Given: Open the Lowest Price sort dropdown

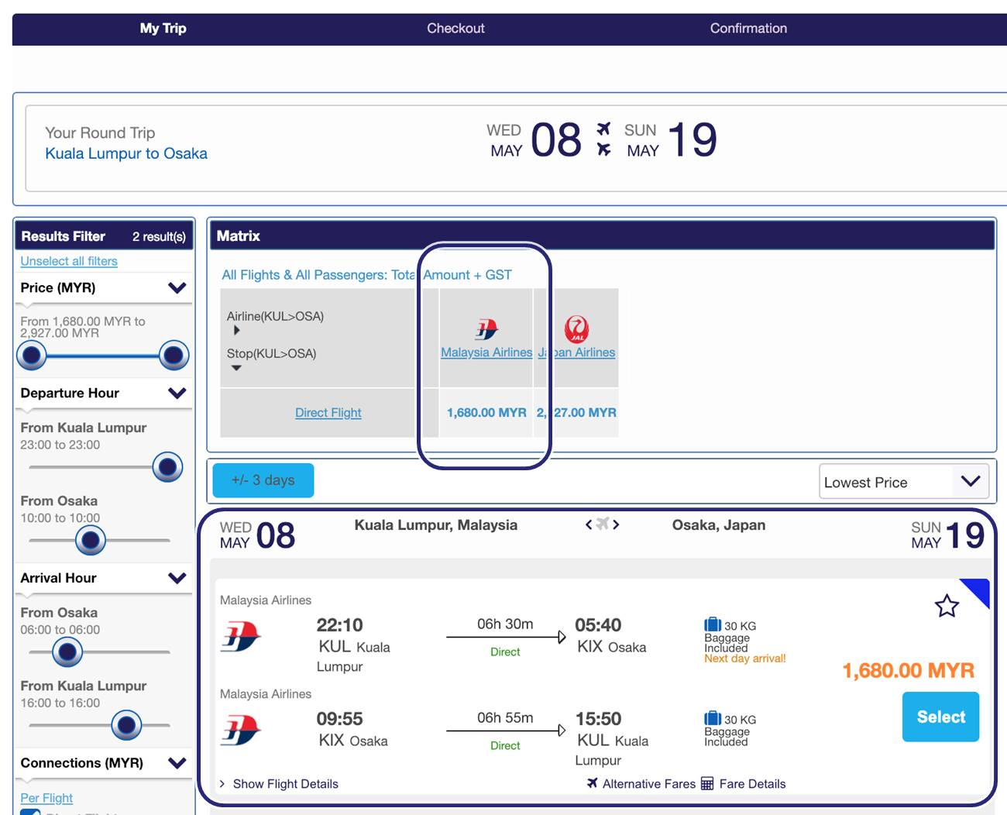Looking at the screenshot, I should point(904,482).
